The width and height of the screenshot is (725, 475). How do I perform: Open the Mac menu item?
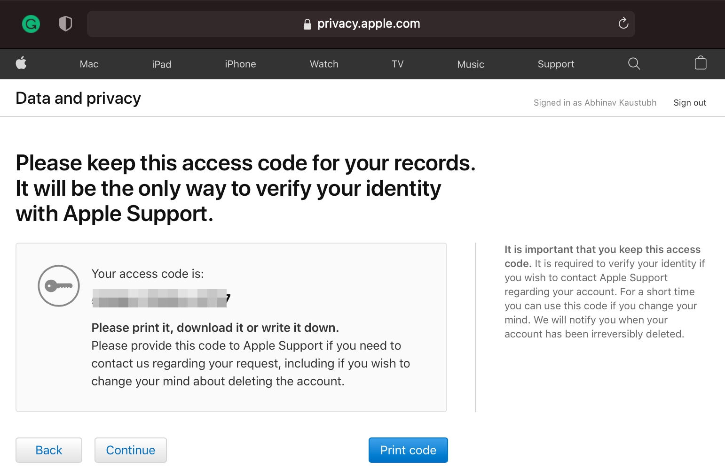pyautogui.click(x=88, y=64)
